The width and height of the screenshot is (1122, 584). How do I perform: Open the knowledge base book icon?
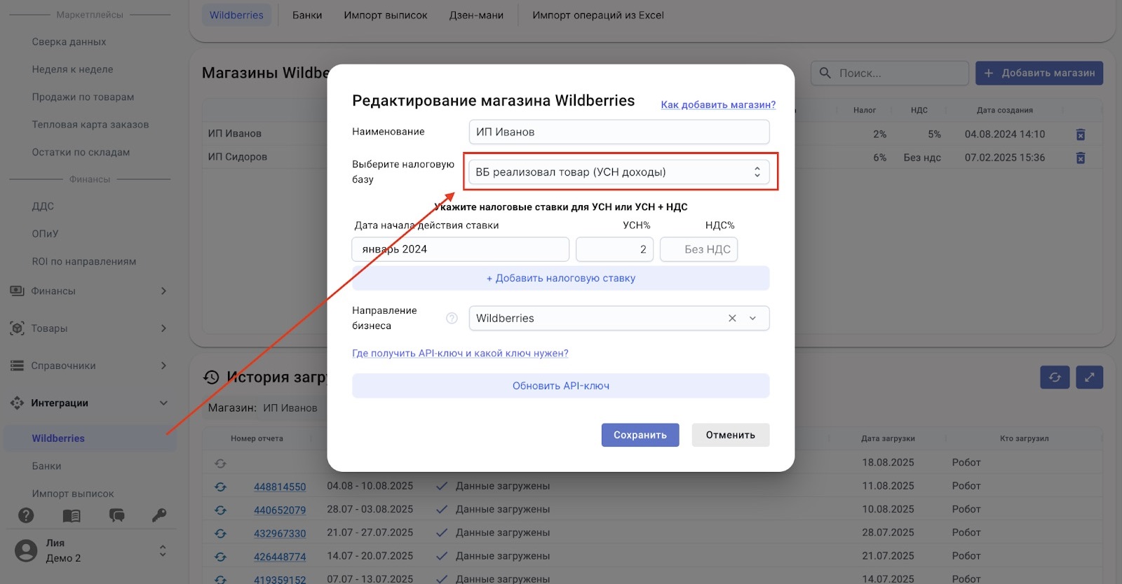pyautogui.click(x=72, y=515)
